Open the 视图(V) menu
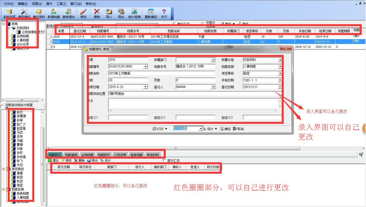Viewport: 366px width, 207px height. pos(37,4)
